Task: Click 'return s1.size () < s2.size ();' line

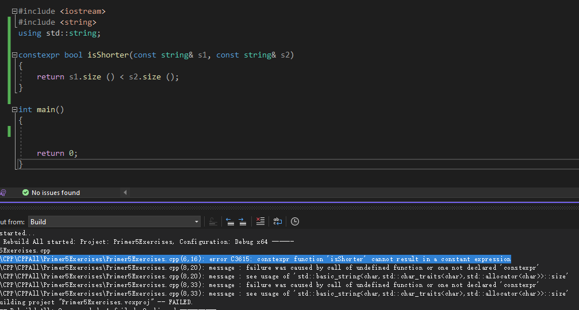Action: tap(108, 77)
